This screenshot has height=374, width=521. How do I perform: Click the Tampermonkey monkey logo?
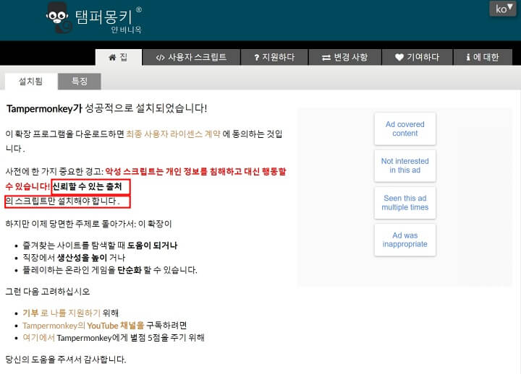click(59, 18)
